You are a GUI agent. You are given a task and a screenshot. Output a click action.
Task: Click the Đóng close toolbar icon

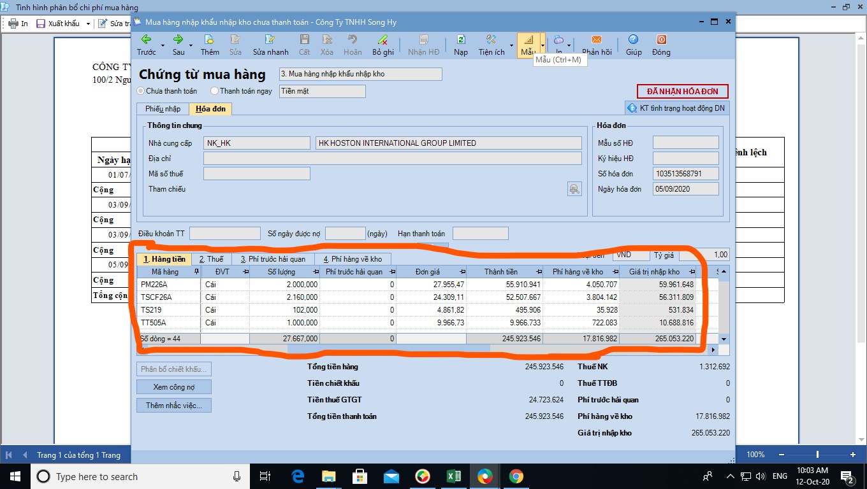point(661,39)
